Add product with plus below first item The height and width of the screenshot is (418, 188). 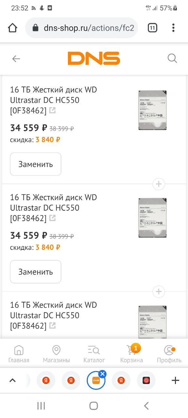[x=159, y=184]
